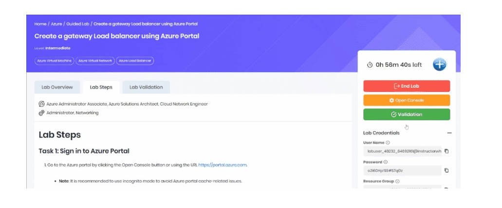Click the 'Resource Group' label
The image size is (502, 208).
378,181
